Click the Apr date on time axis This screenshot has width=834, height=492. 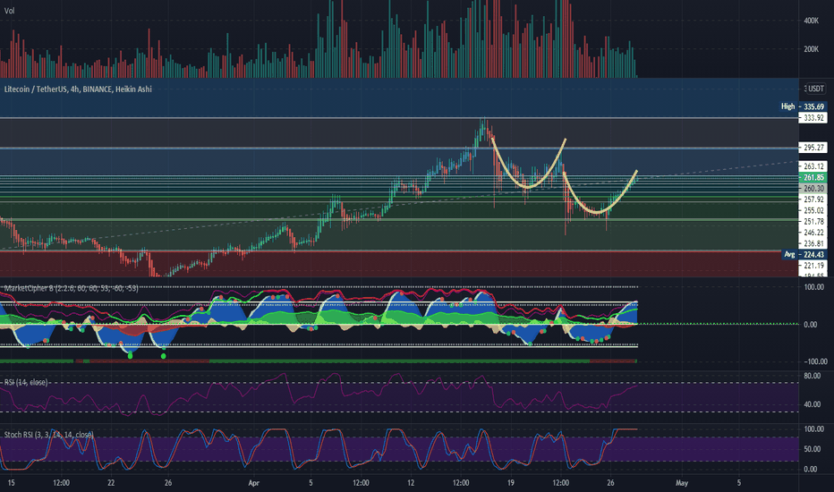254,483
